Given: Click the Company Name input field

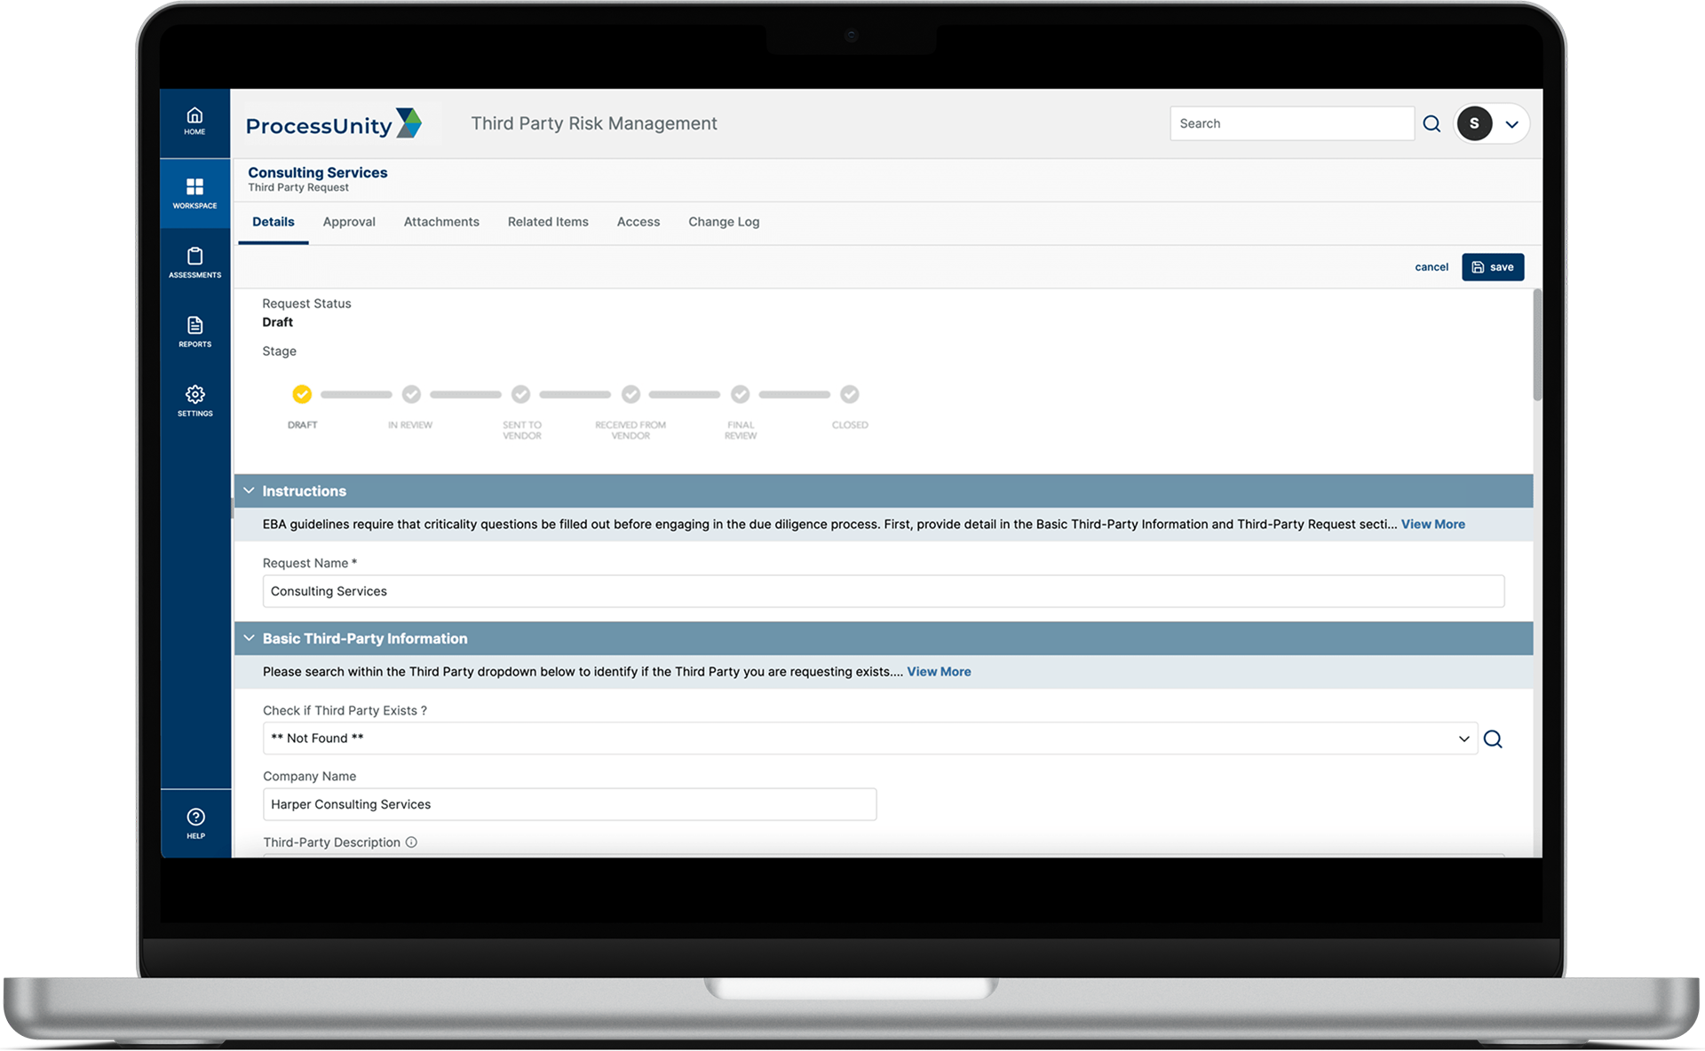Looking at the screenshot, I should (x=568, y=803).
